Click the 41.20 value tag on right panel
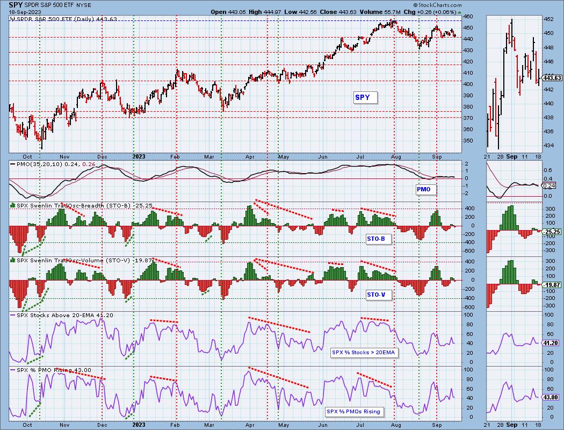564x430 pixels. click(x=551, y=343)
